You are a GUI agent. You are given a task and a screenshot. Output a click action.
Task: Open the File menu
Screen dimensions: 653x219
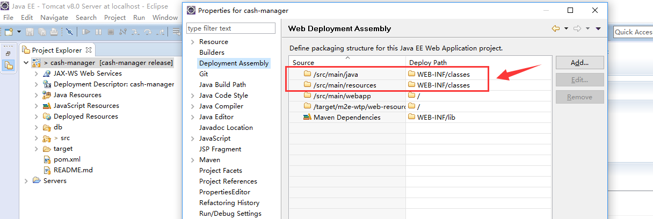point(9,17)
